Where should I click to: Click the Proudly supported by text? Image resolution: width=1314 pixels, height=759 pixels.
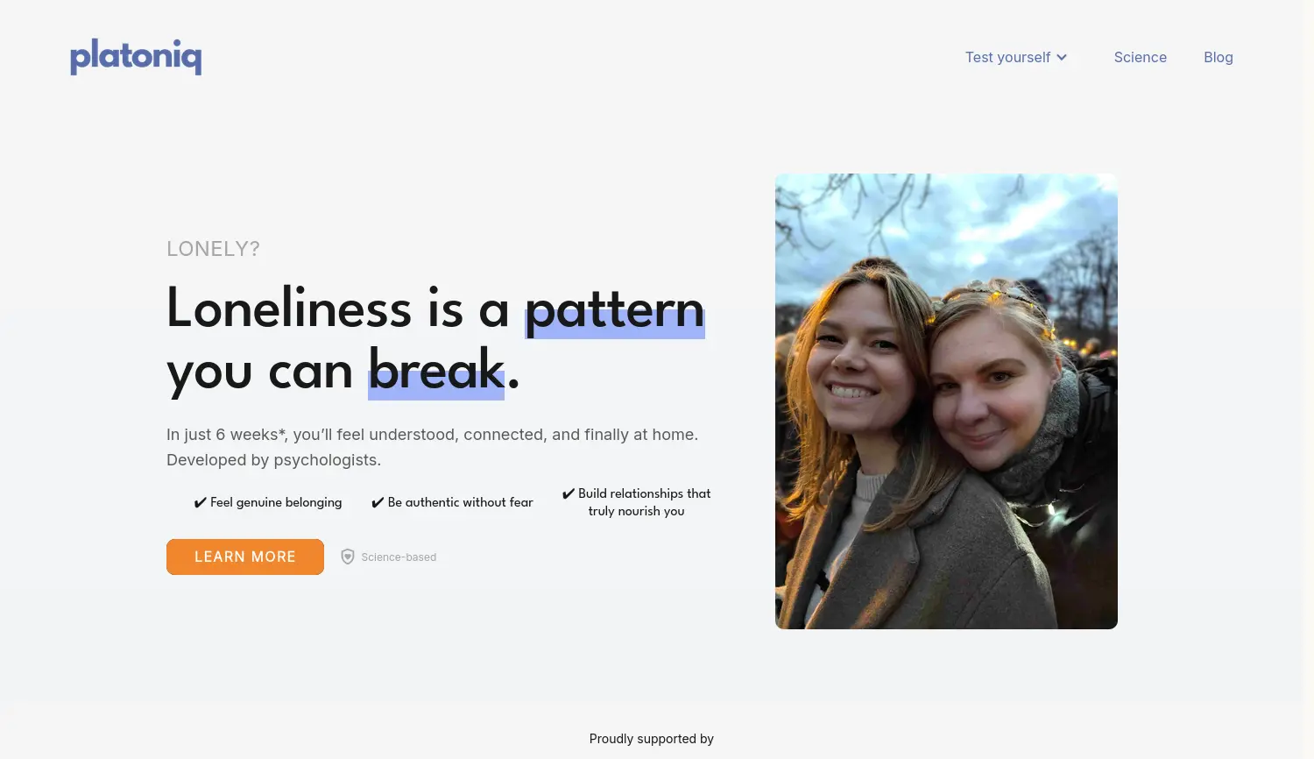click(x=652, y=739)
